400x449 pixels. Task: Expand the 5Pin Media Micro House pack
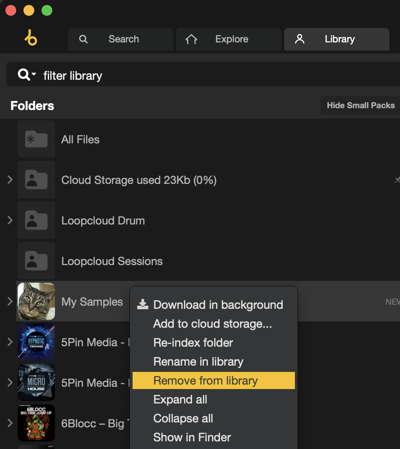[10, 383]
